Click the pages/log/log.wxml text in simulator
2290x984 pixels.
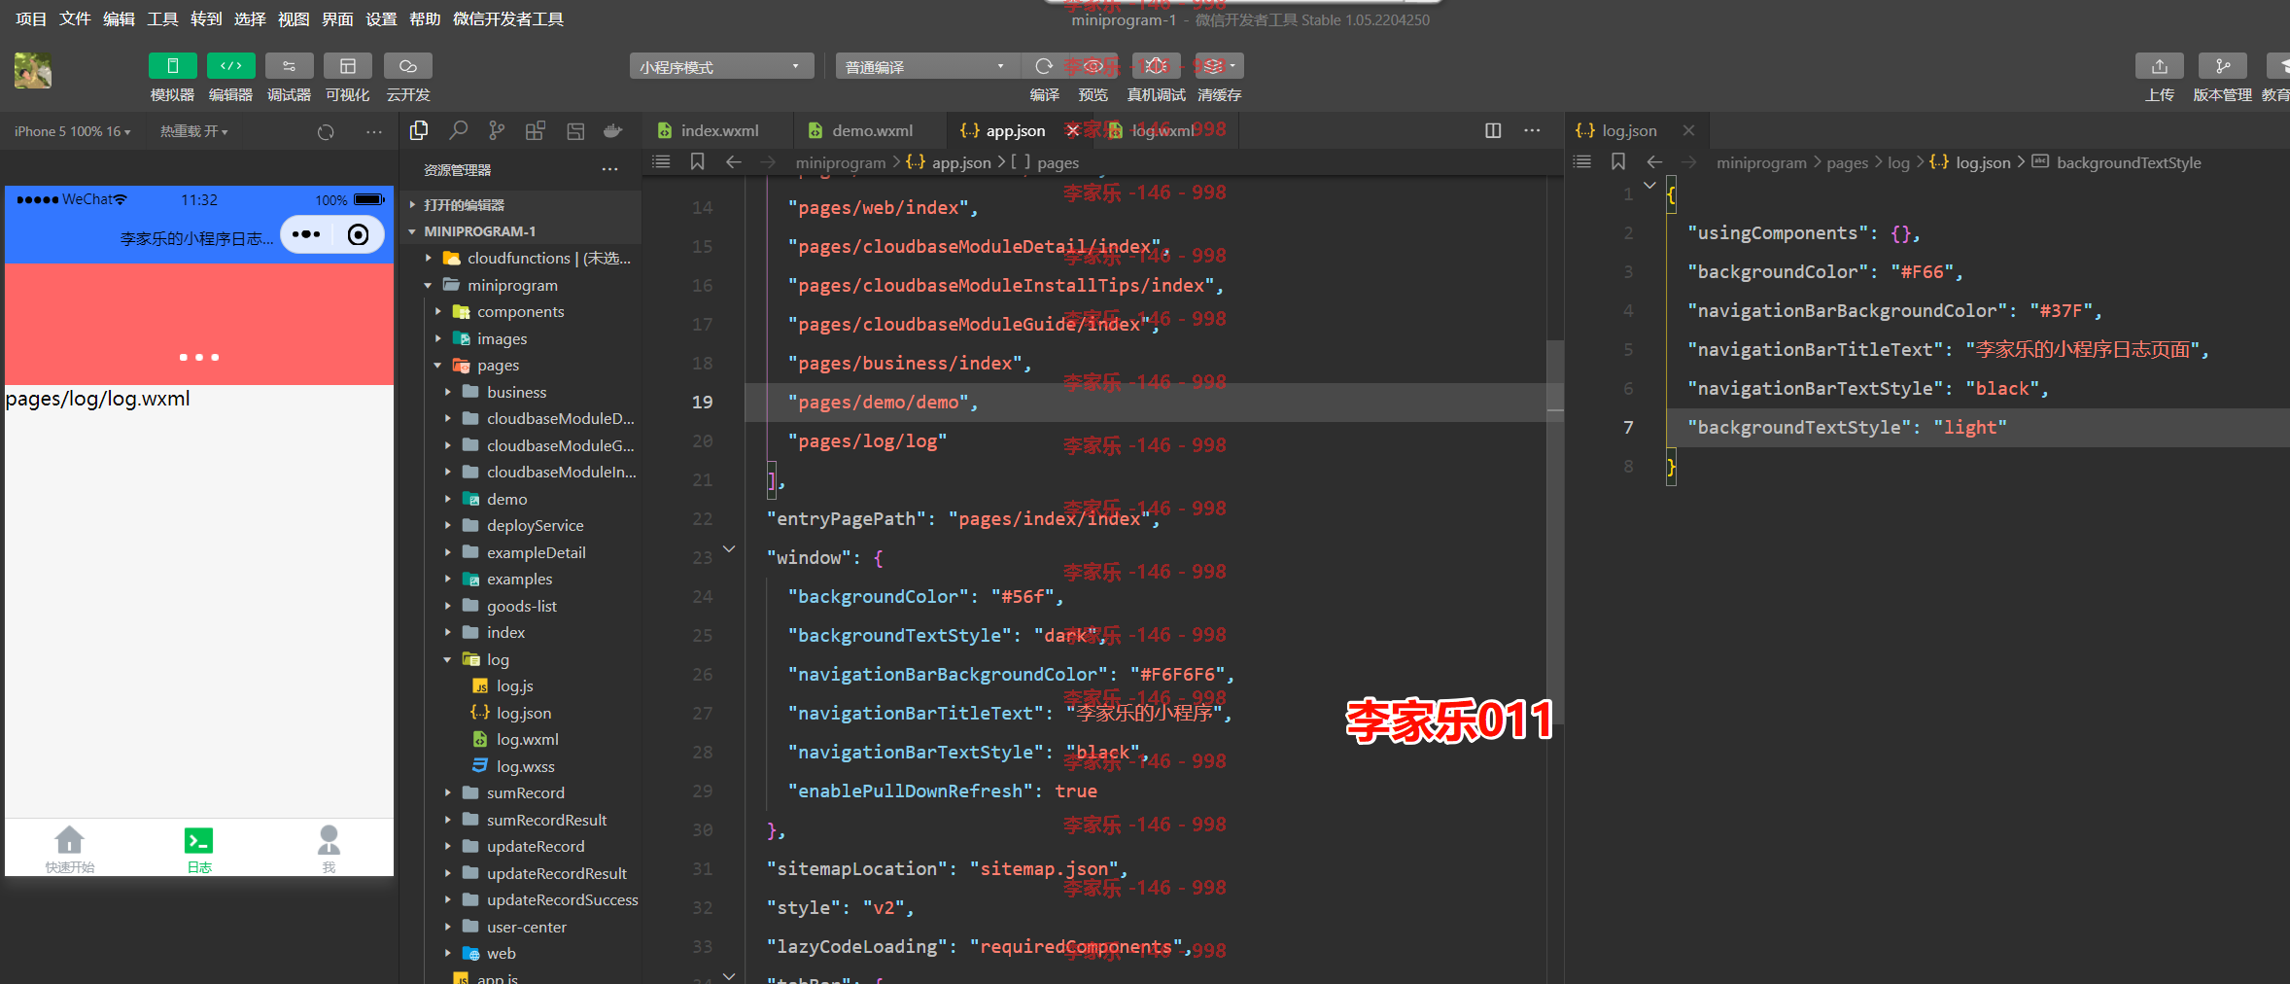[98, 399]
